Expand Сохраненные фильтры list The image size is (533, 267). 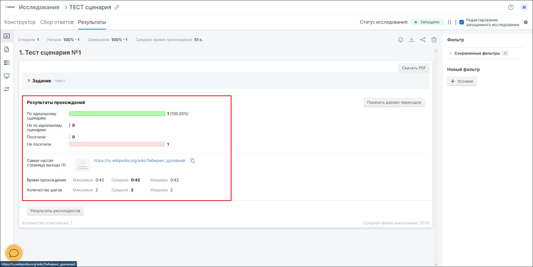point(477,53)
